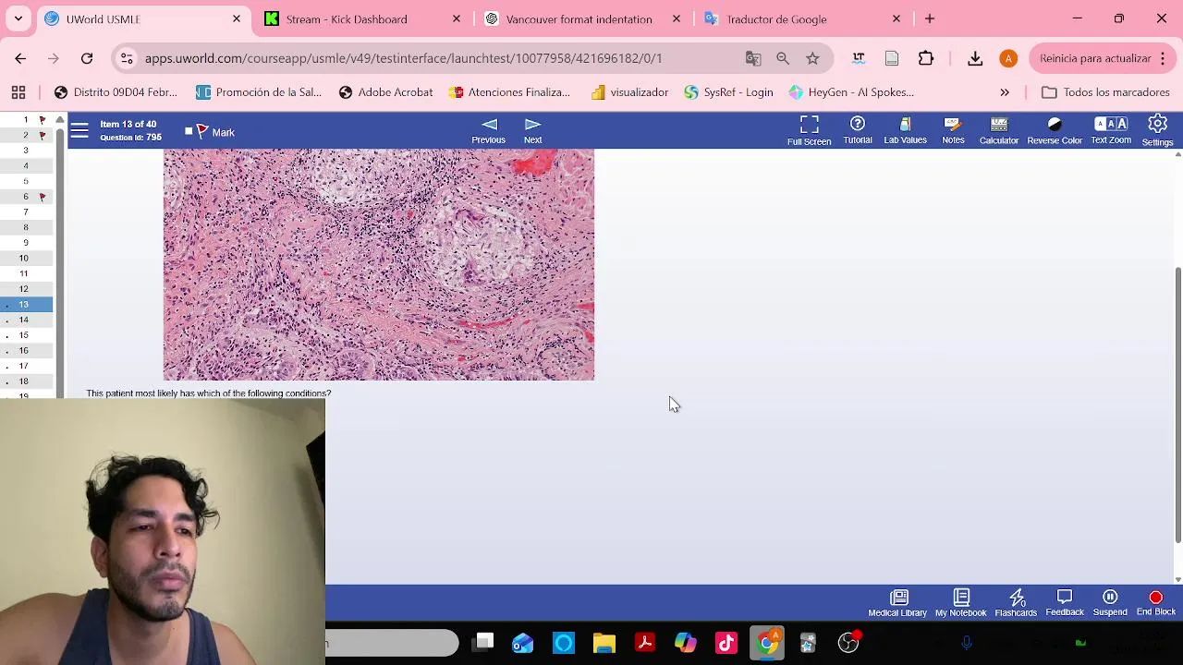
Task: Open the Extensions puzzle icon
Action: [x=926, y=58]
